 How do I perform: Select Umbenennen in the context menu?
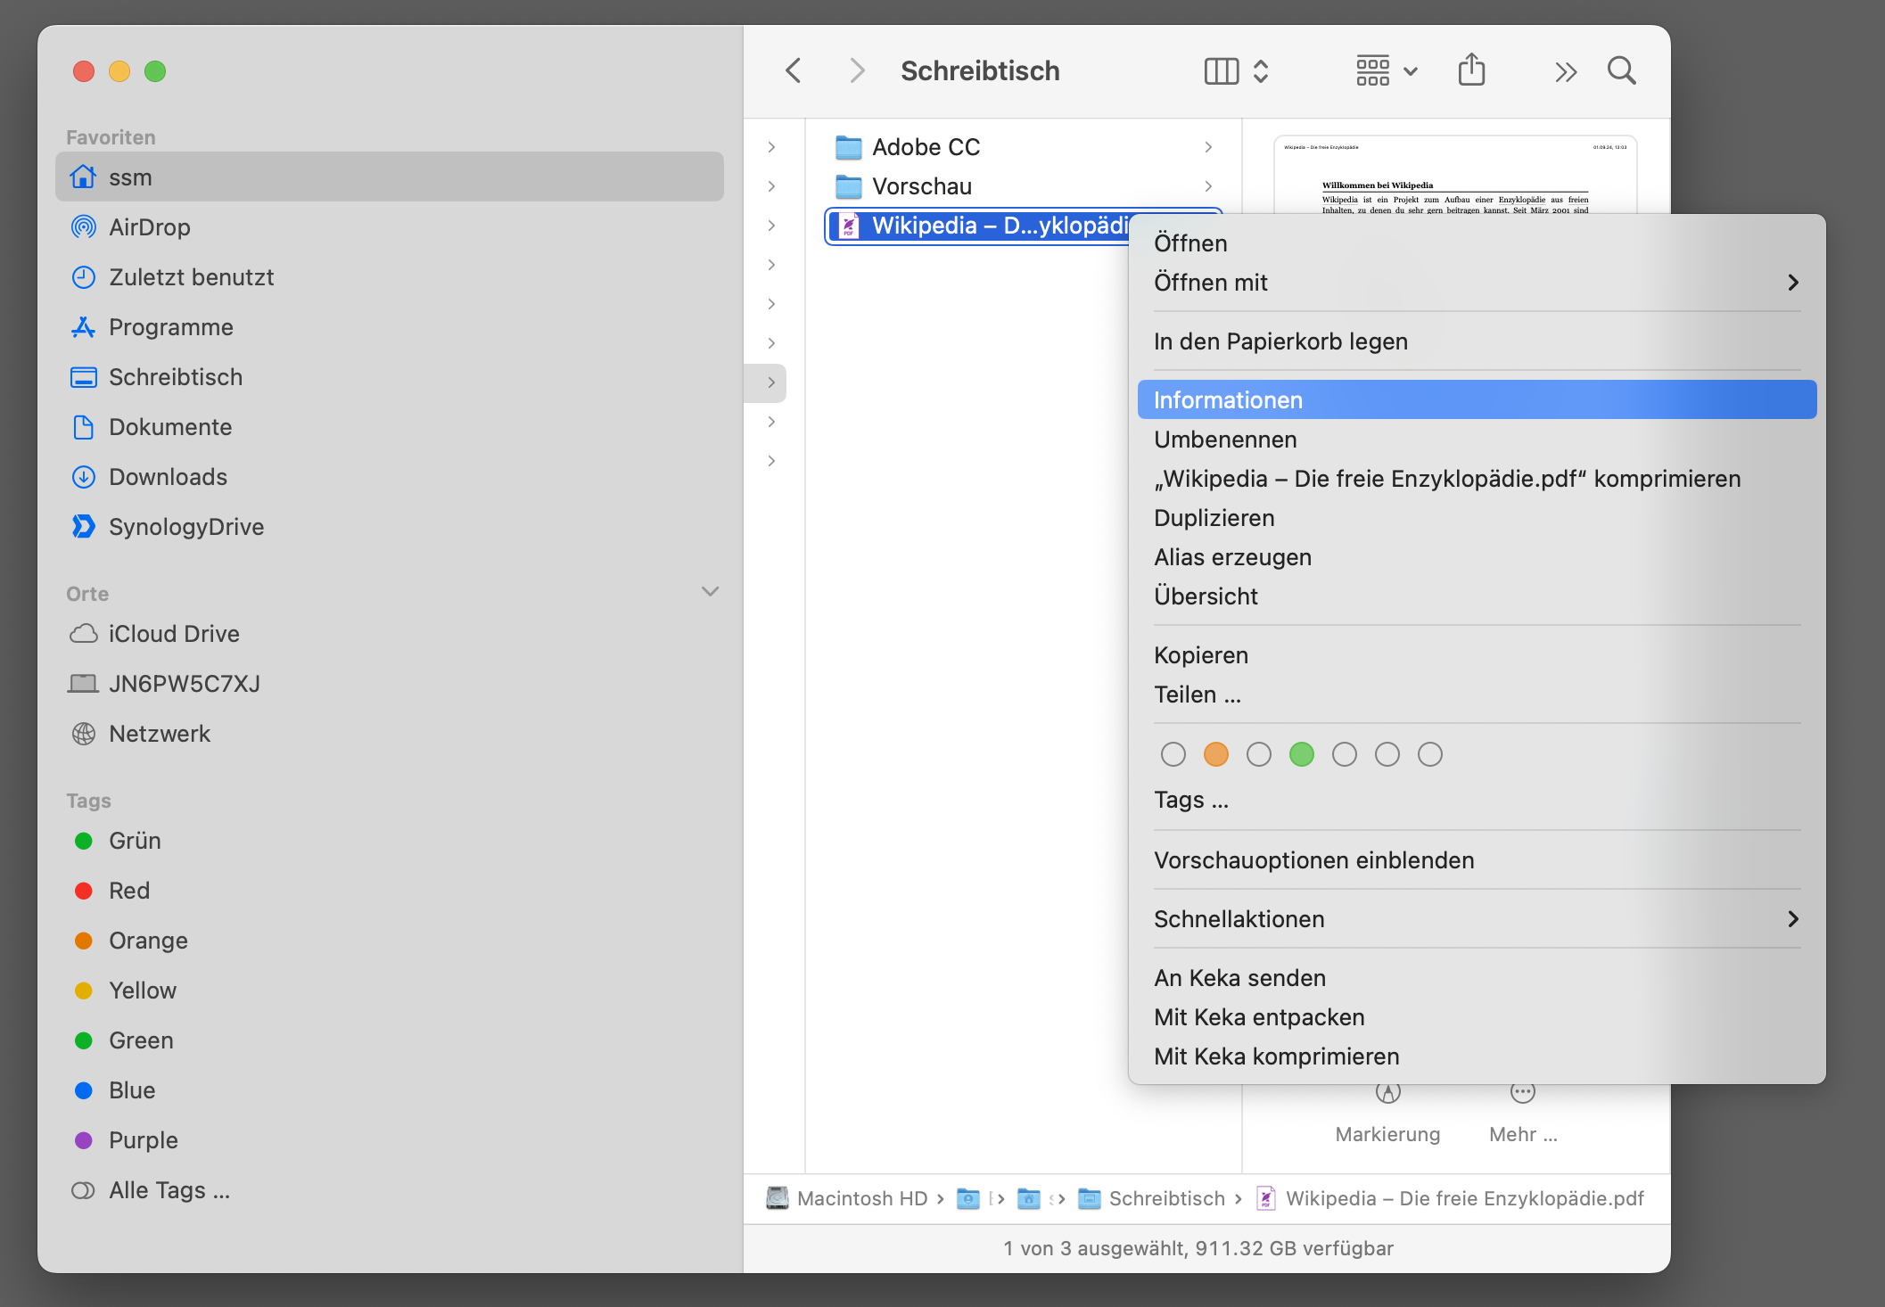pyautogui.click(x=1224, y=440)
